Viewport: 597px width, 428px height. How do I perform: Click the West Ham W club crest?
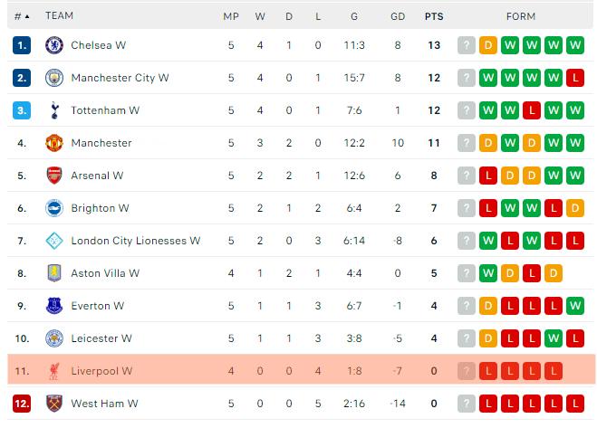coord(54,404)
